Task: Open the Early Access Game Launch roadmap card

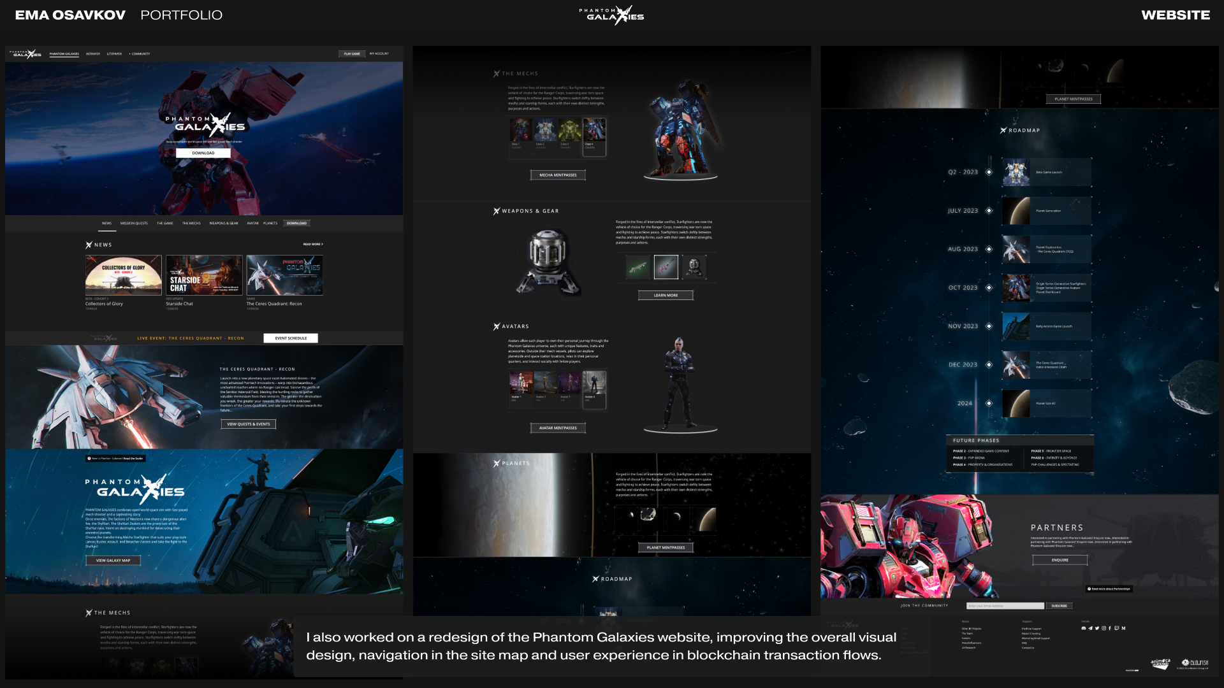Action: tap(1047, 326)
